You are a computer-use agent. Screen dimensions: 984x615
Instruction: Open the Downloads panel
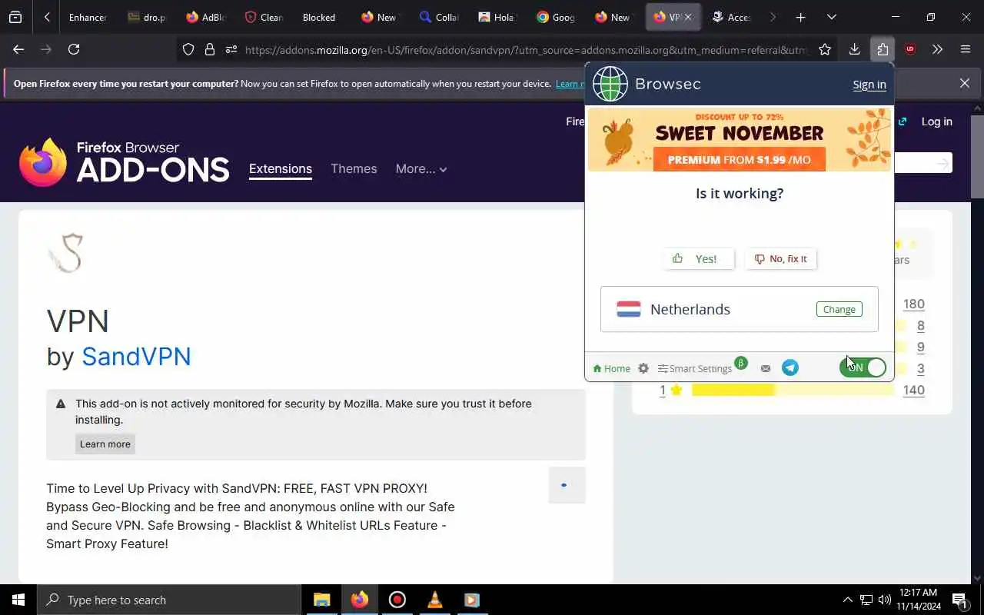[854, 49]
